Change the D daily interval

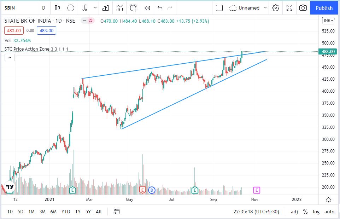[x=43, y=8]
